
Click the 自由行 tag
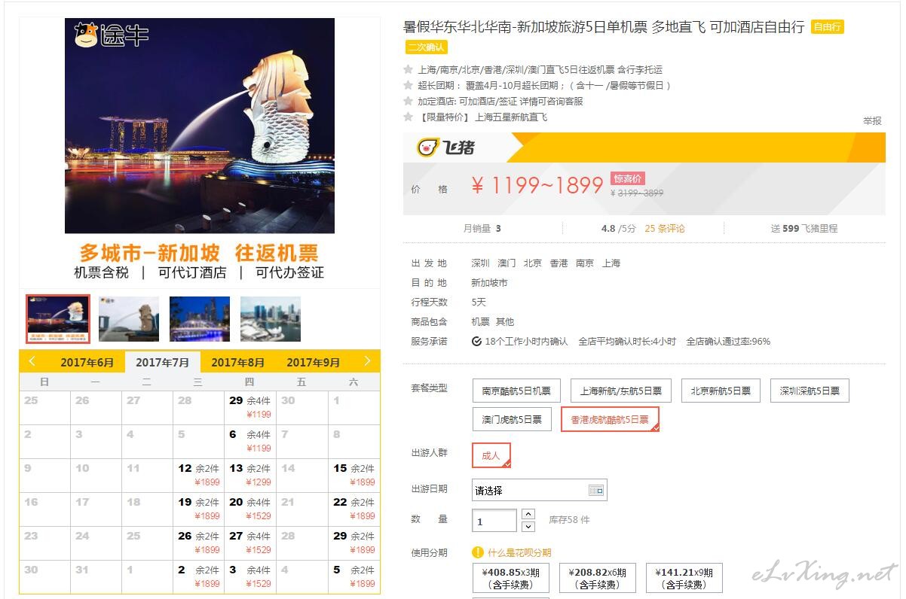click(x=828, y=27)
